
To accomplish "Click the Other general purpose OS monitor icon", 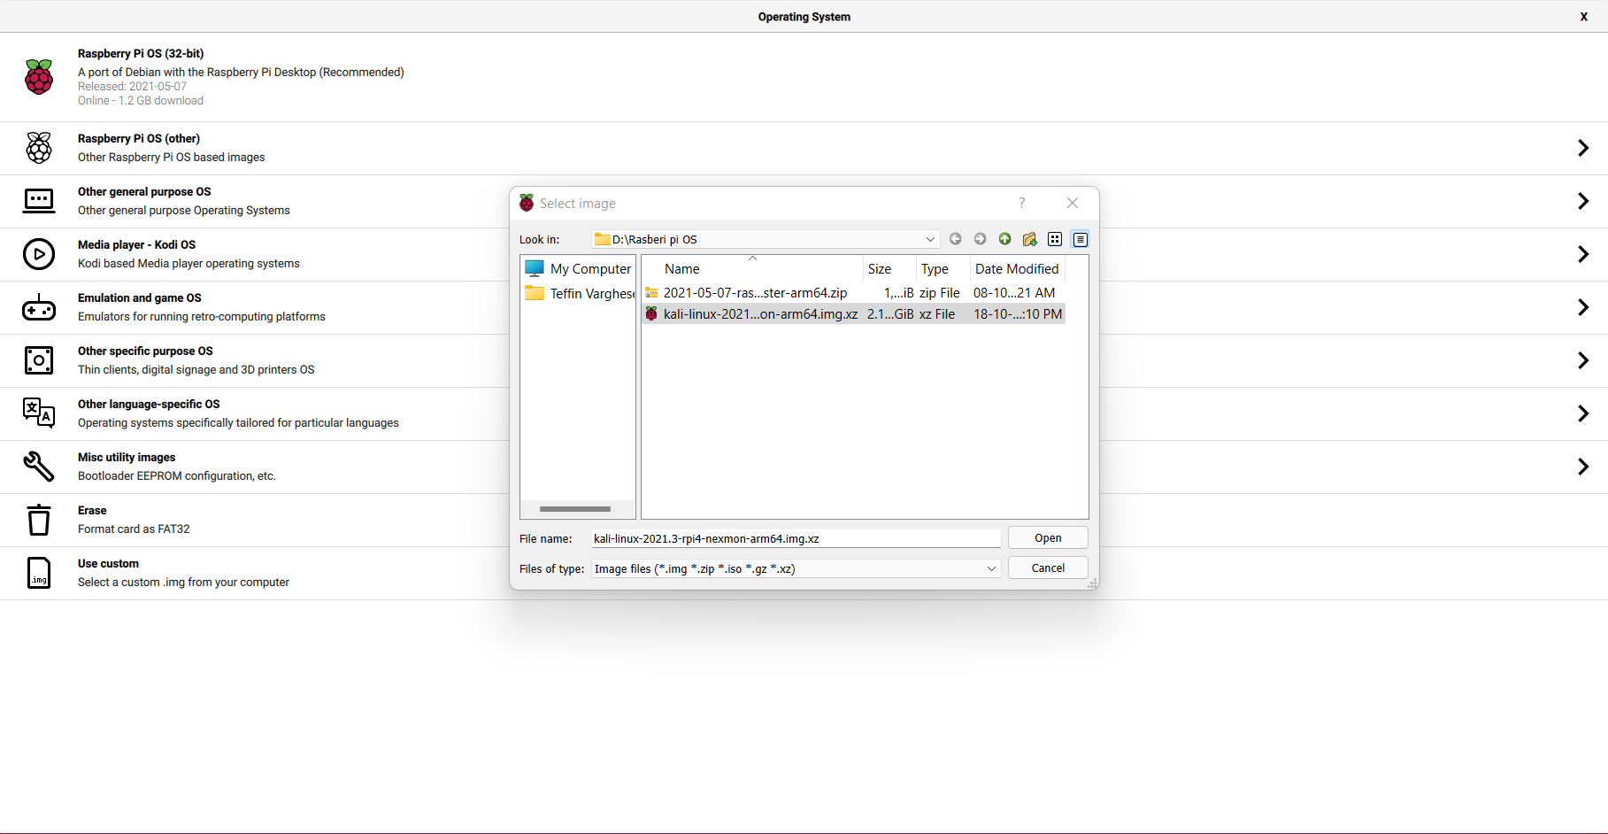I will 39,201.
